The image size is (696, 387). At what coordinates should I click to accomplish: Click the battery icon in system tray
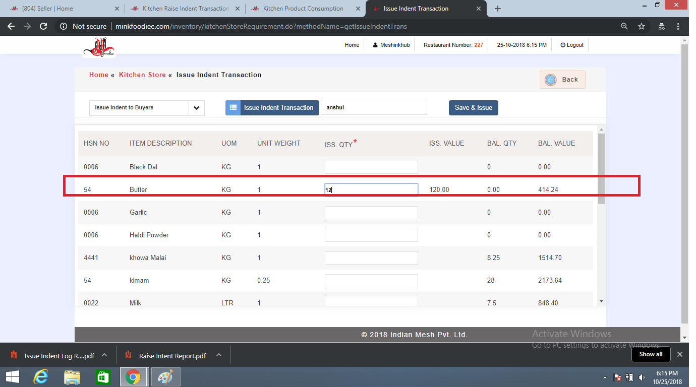pos(629,377)
